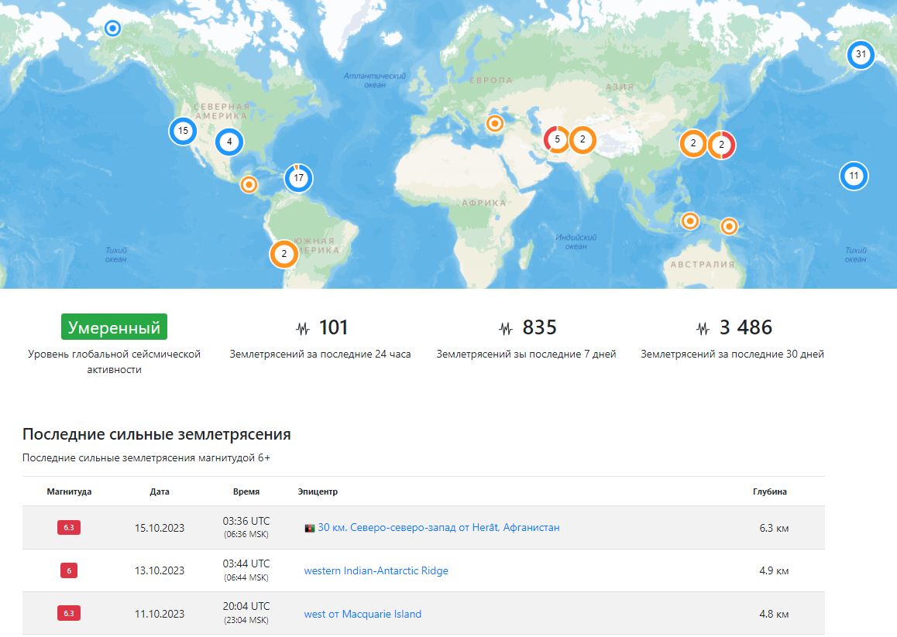Select the cluster marker labeled 17

click(x=299, y=178)
